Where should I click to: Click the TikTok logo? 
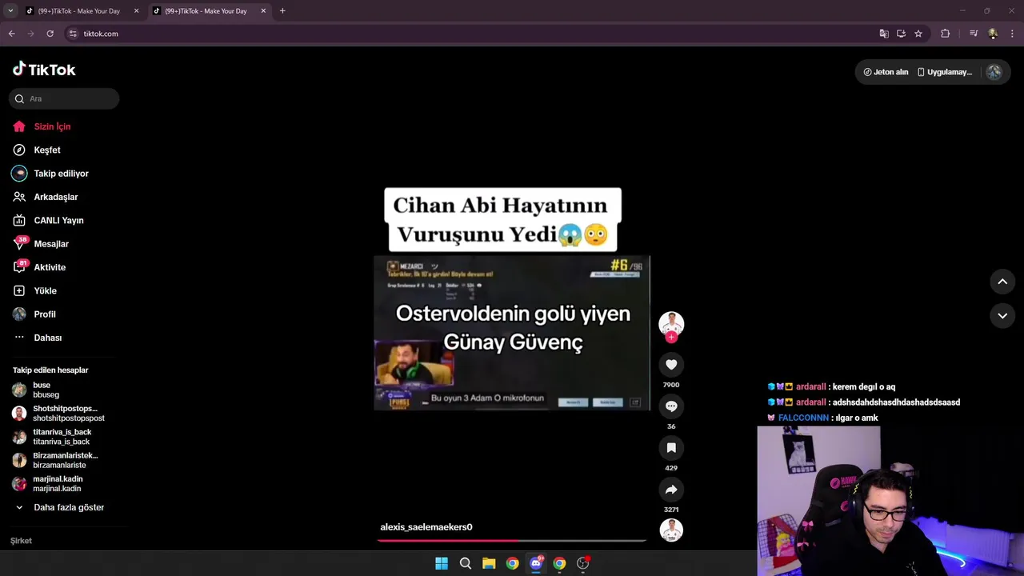[44, 70]
